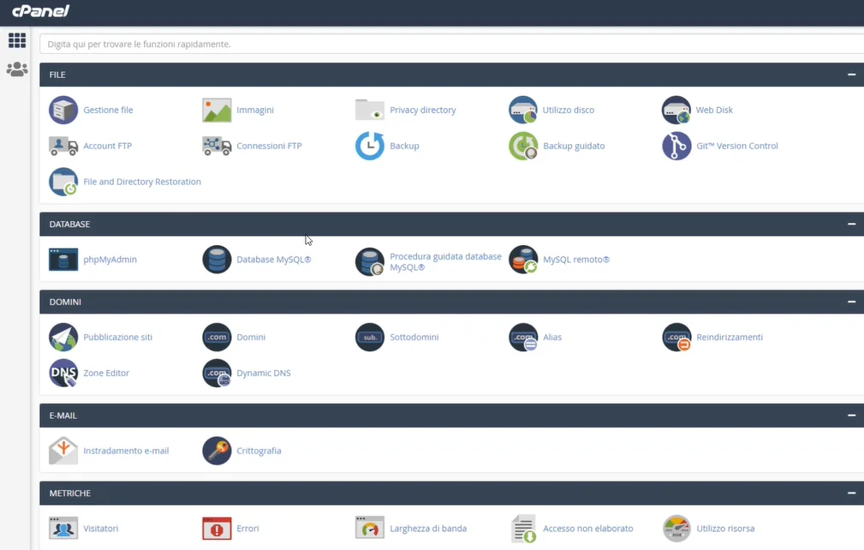Open the Utilizzo risorsa link

725,529
